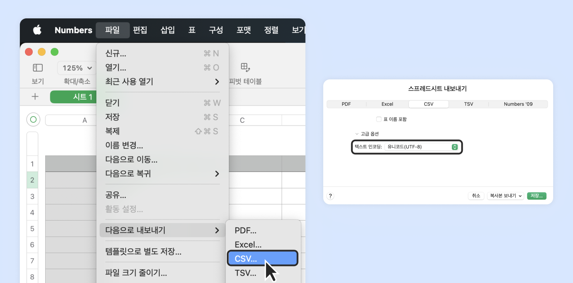The image size is (573, 283).
Task: Select CSV... in the export submenu
Action: [263, 259]
